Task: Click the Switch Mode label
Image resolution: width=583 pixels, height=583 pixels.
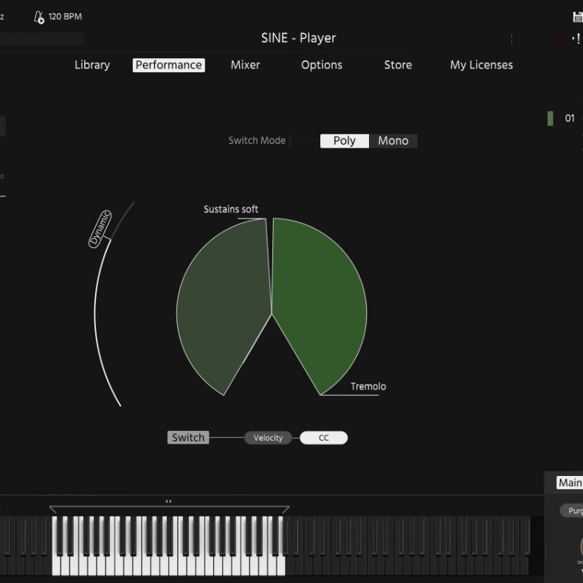Action: point(257,140)
